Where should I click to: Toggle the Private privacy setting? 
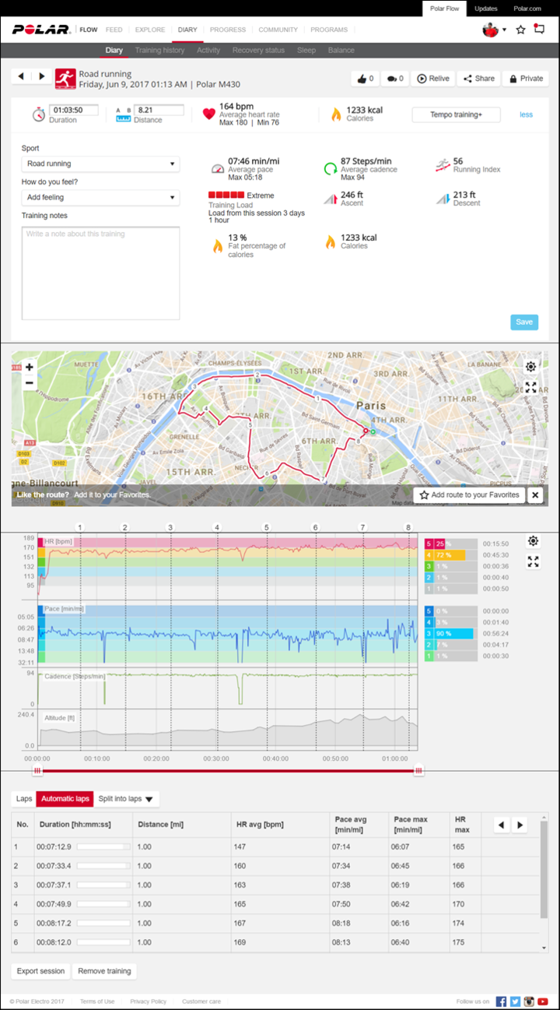click(x=526, y=79)
